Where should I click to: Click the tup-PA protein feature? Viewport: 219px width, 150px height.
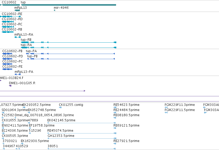(x=71, y=54)
